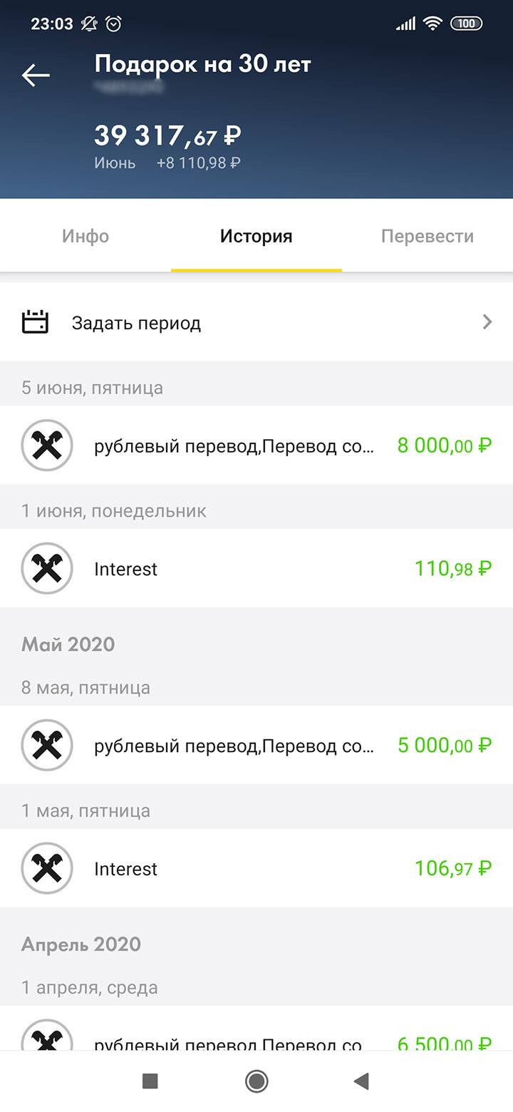
Task: Open Задать период row
Action: click(256, 322)
